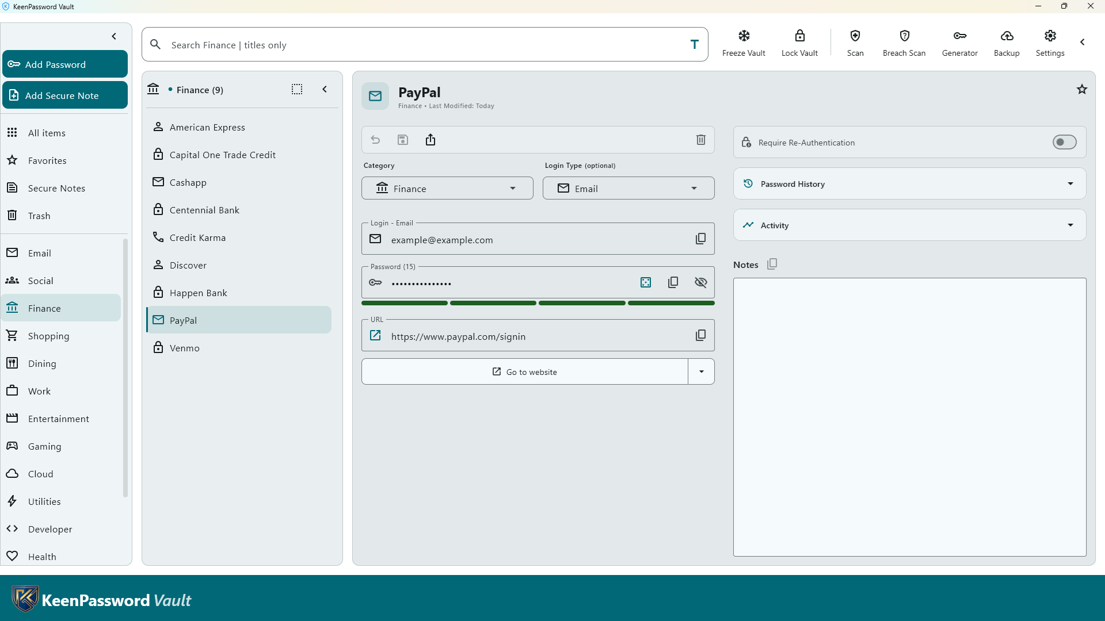The image size is (1105, 621).
Task: Open the Cashapp entry
Action: (239, 182)
